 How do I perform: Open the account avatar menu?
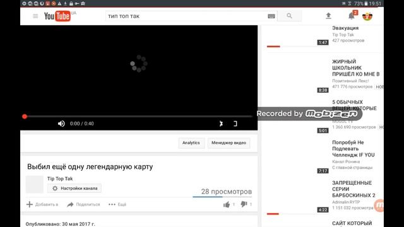point(367,16)
